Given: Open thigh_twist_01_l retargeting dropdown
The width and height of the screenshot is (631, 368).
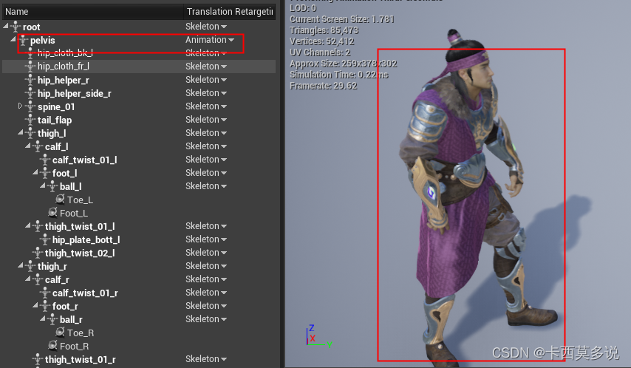Looking at the screenshot, I should 206,226.
